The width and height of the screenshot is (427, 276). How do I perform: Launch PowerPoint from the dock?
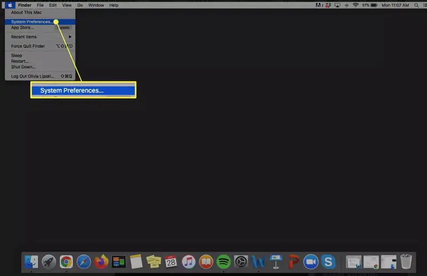(x=293, y=262)
